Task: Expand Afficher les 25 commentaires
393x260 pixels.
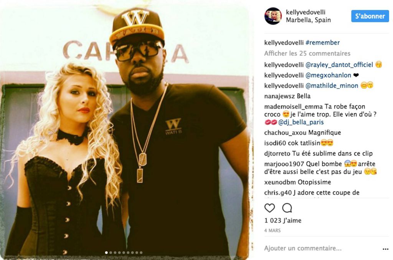Action: (x=307, y=53)
